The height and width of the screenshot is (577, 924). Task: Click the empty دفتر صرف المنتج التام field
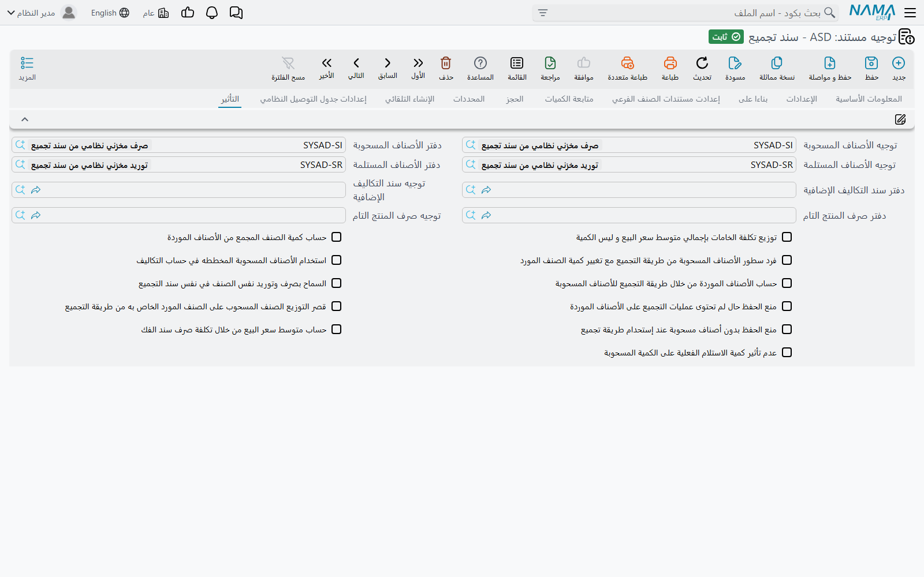(629, 215)
